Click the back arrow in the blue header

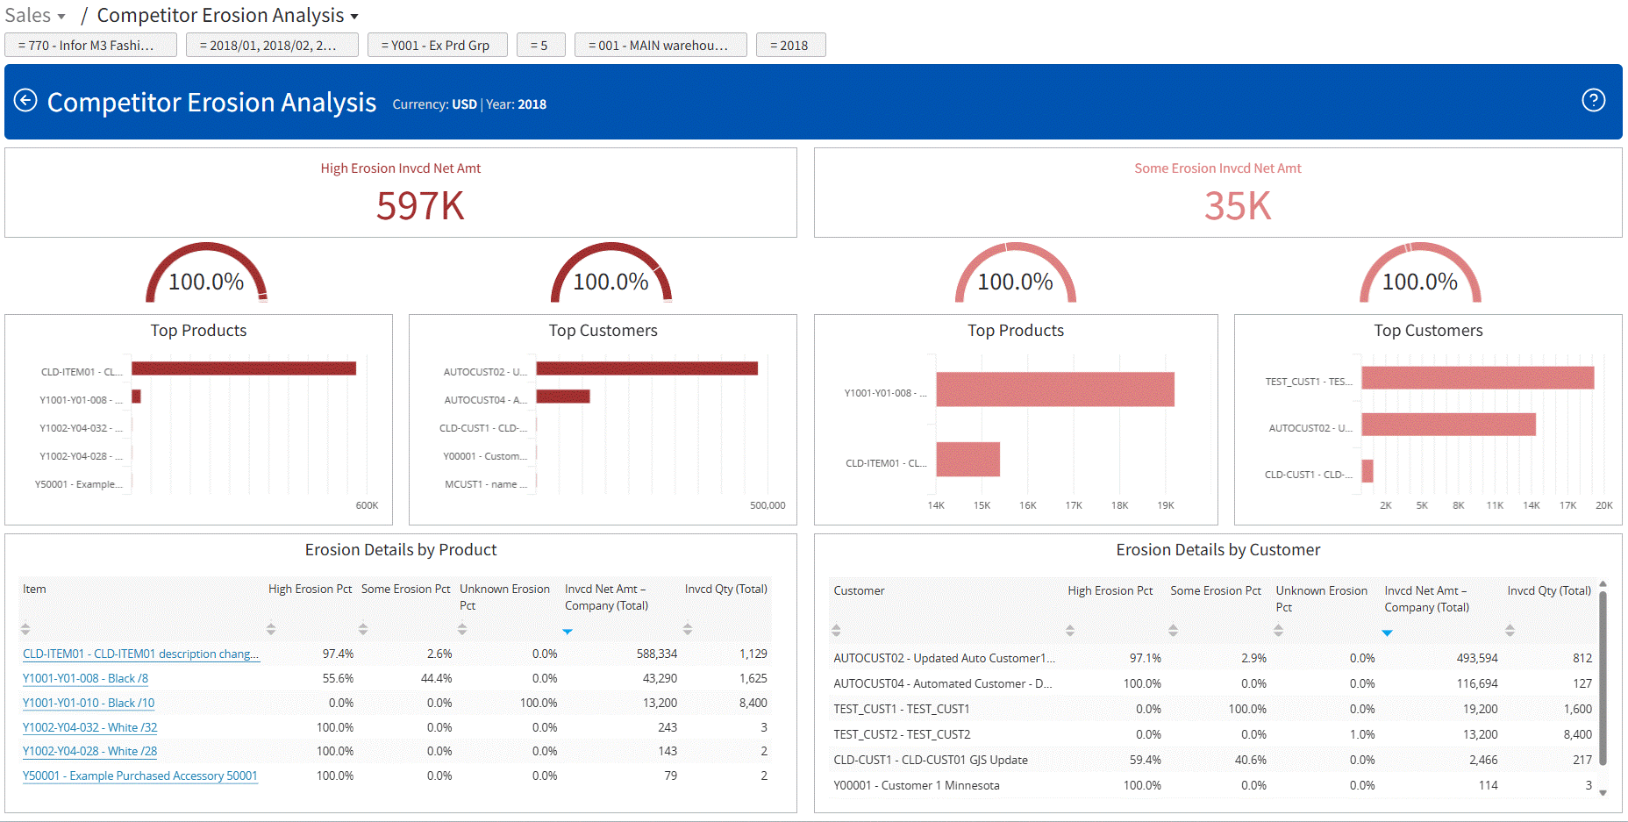25,102
